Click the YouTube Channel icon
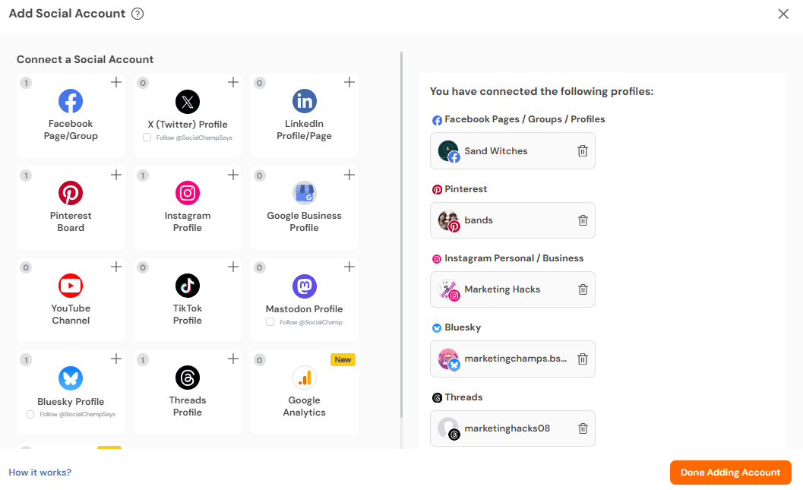The image size is (803, 490). pyautogui.click(x=71, y=286)
